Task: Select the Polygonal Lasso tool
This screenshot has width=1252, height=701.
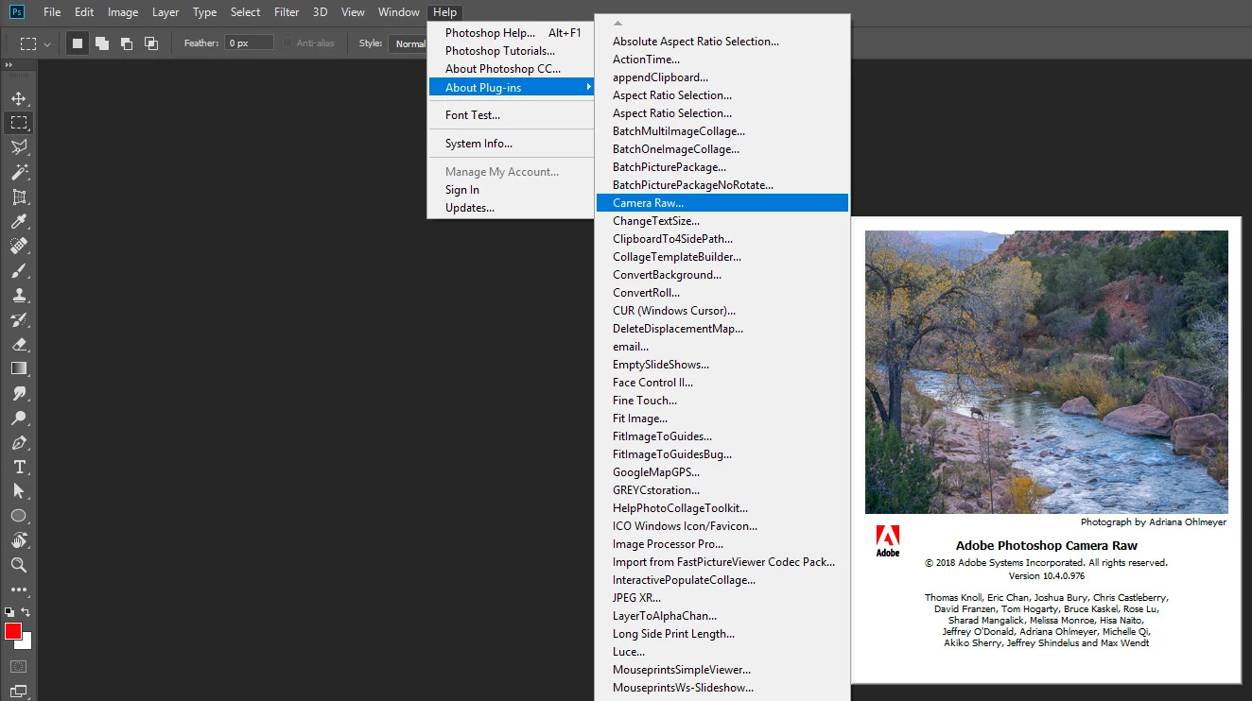Action: point(19,147)
